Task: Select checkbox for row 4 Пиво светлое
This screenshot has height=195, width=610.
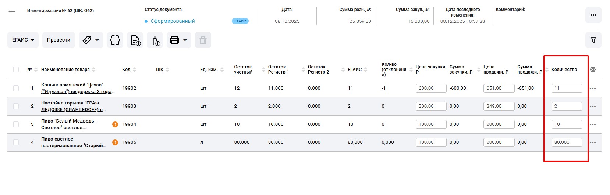Action: pos(16,142)
